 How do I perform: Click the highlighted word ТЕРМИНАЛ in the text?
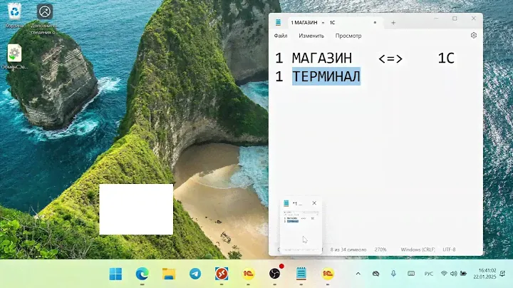pos(326,76)
